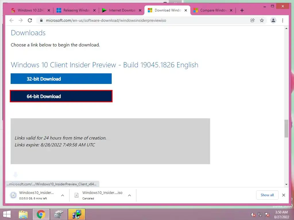Viewport: 294px width, 220px height.
Task: Click the 64-bit Download button
Action: 61,96
